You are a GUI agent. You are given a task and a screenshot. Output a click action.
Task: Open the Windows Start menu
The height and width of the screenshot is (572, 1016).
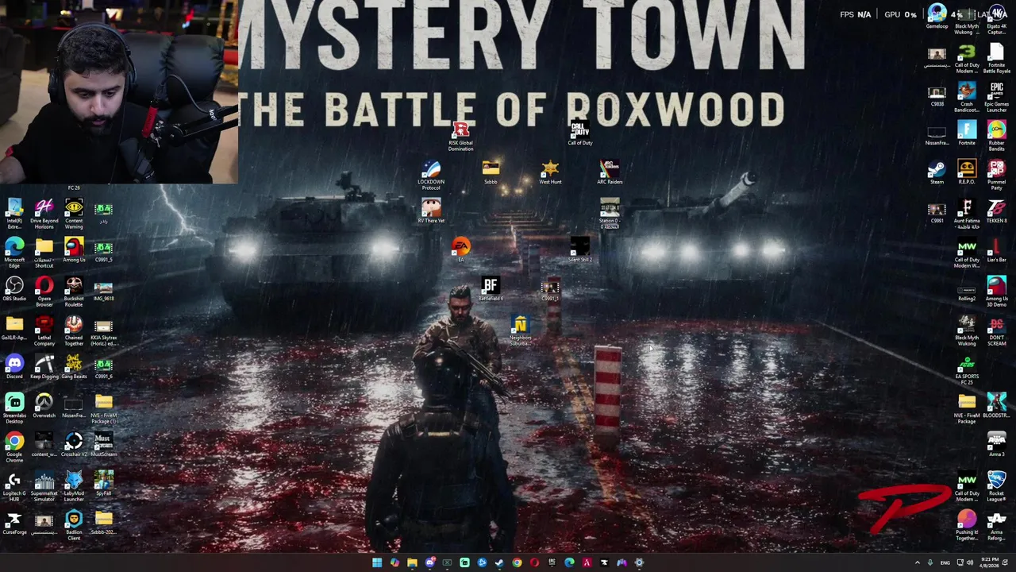coord(377,562)
